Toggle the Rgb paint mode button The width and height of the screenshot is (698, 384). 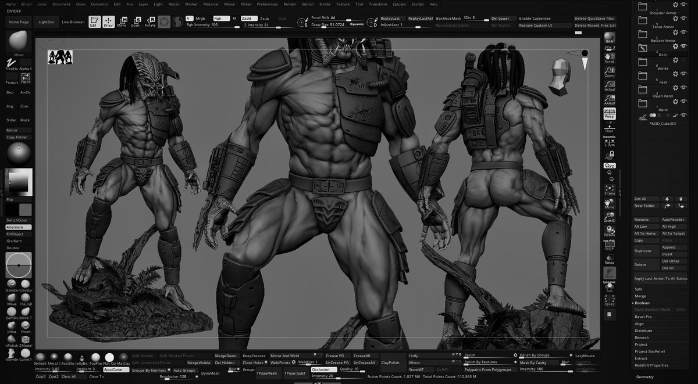221,19
